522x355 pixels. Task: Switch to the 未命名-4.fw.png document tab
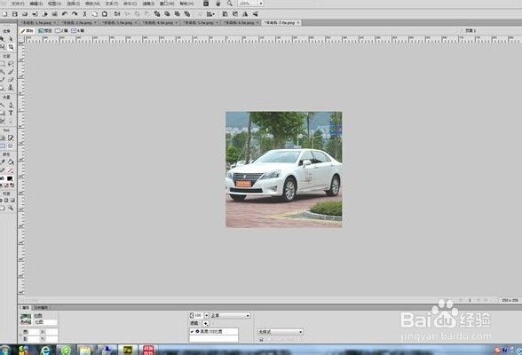pyautogui.click(x=160, y=22)
